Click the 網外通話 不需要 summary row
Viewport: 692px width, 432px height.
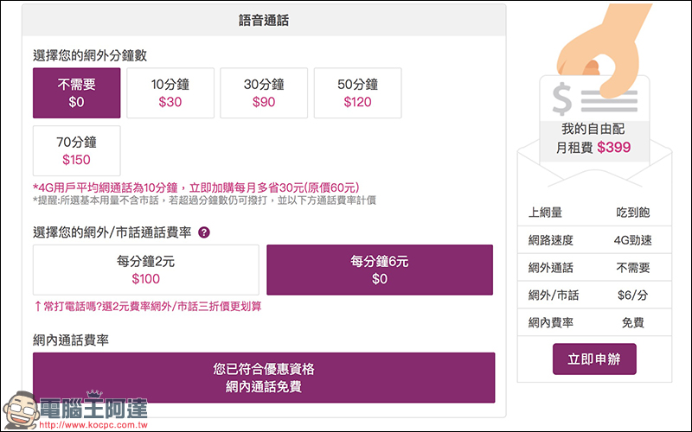pos(594,268)
